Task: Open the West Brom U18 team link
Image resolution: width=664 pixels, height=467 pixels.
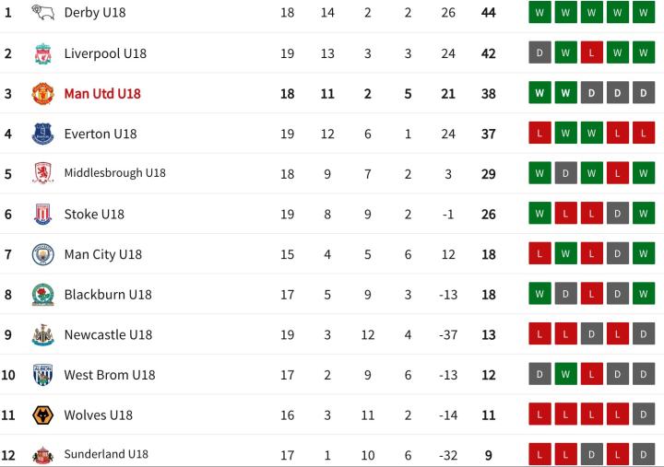Action: point(109,375)
